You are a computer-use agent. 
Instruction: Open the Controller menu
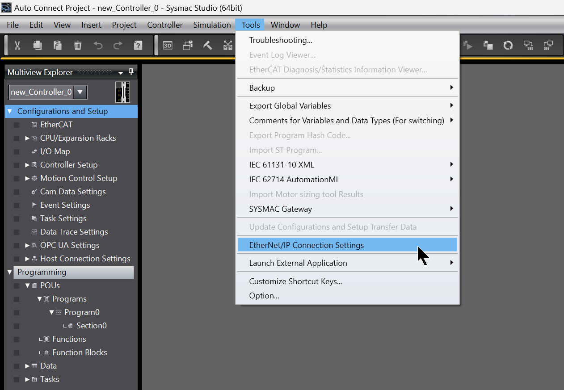pyautogui.click(x=165, y=25)
